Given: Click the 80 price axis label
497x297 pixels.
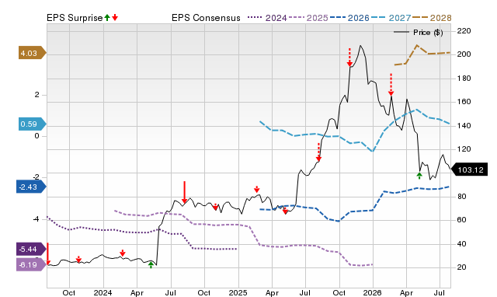Looking at the screenshot, I should coord(462,197).
